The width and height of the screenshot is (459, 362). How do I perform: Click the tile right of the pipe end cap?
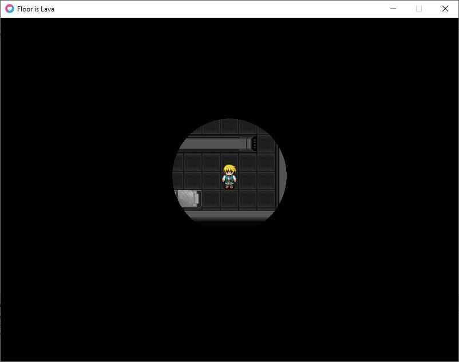[266, 143]
